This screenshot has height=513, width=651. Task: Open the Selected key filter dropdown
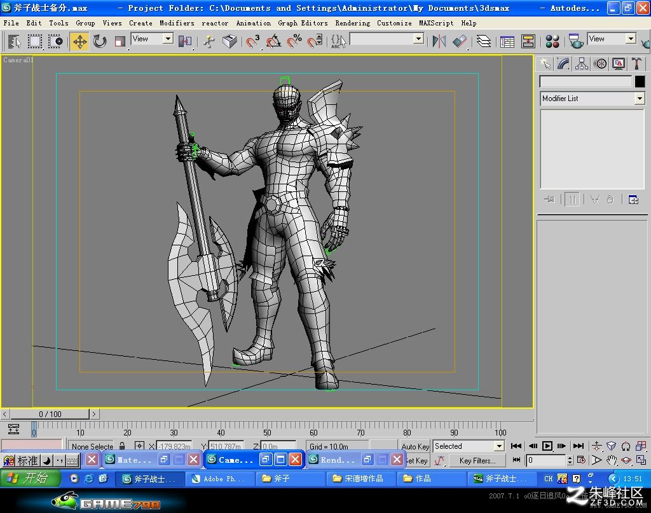coord(469,446)
